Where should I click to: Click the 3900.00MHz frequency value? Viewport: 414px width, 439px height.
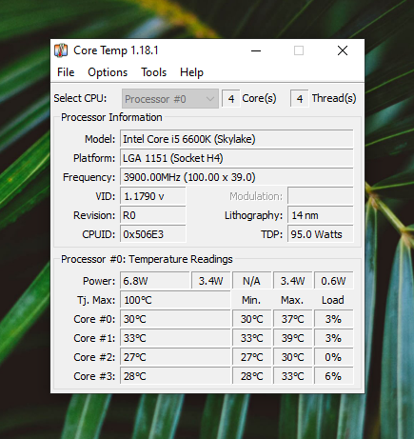[x=237, y=177]
